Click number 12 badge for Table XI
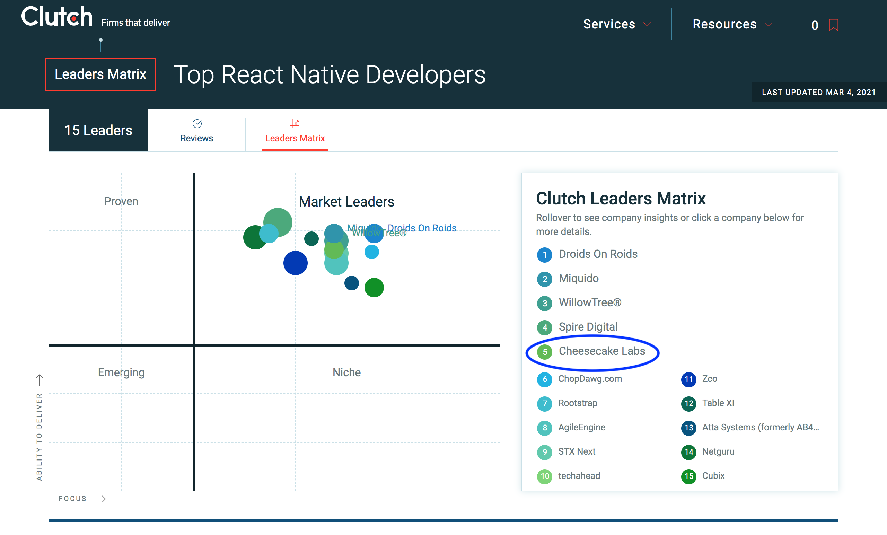The width and height of the screenshot is (887, 535). (689, 404)
